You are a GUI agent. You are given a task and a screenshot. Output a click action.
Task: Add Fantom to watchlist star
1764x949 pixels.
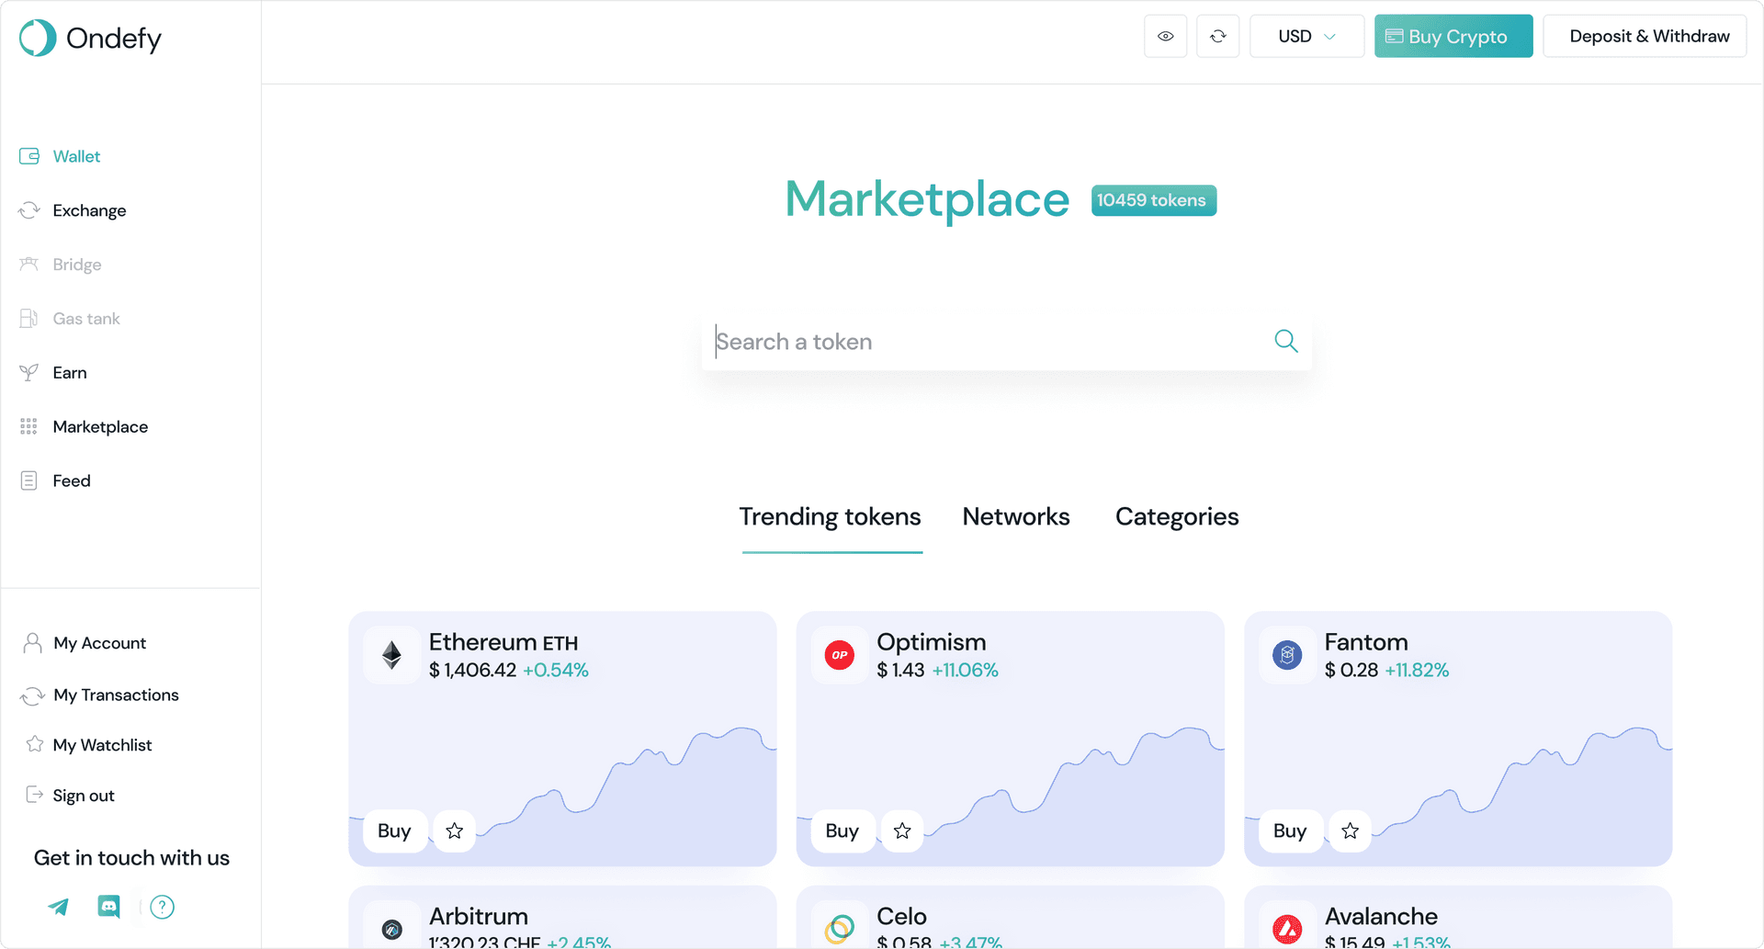pyautogui.click(x=1350, y=831)
